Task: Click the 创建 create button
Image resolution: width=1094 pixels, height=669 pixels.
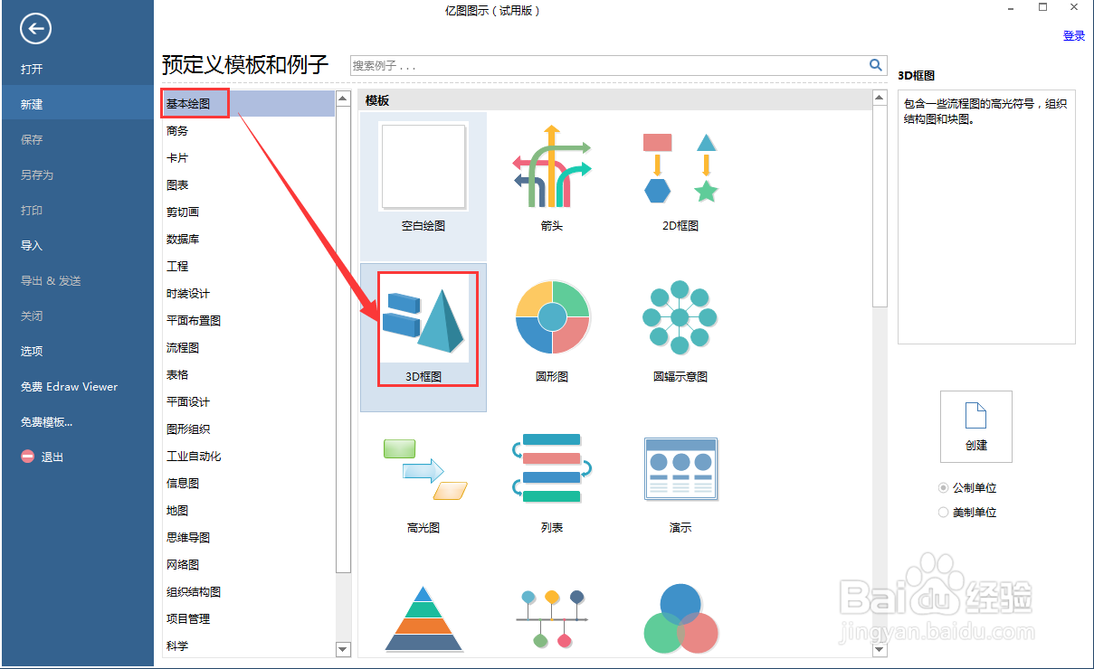Action: pos(975,426)
